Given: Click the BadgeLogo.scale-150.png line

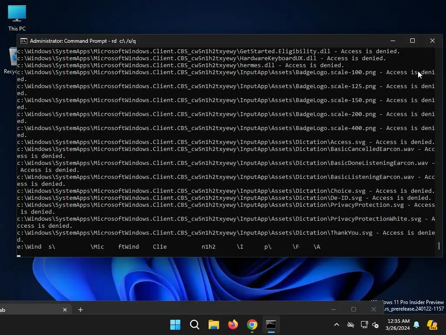Looking at the screenshot, I should click(226, 104).
